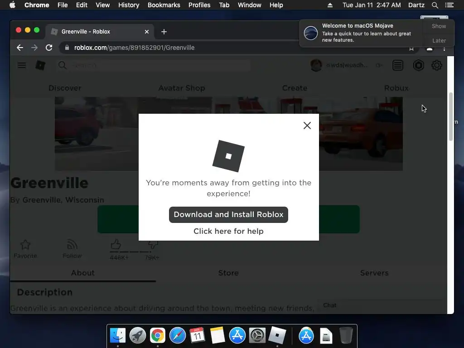Open the Avatar Shop tab

[x=182, y=88]
